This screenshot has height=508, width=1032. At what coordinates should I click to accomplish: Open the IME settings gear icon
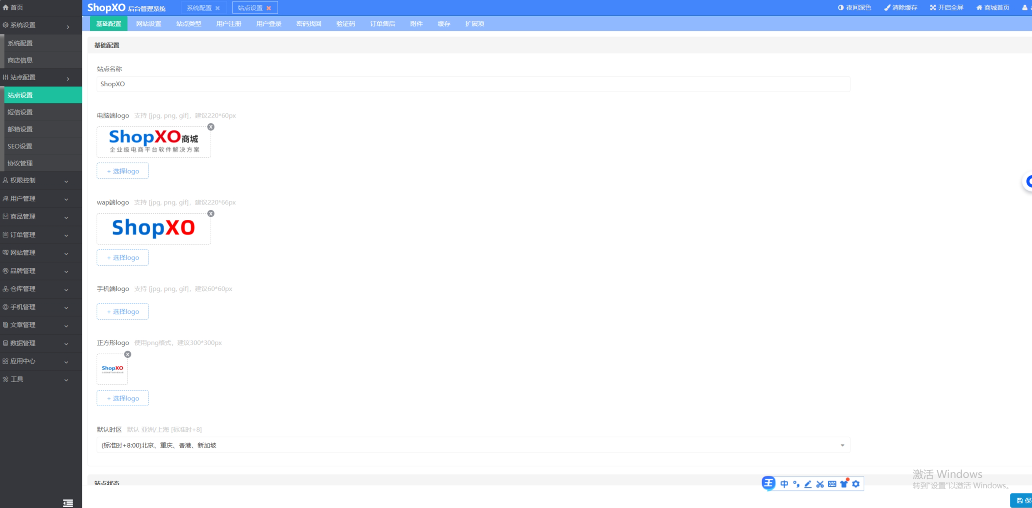point(856,484)
